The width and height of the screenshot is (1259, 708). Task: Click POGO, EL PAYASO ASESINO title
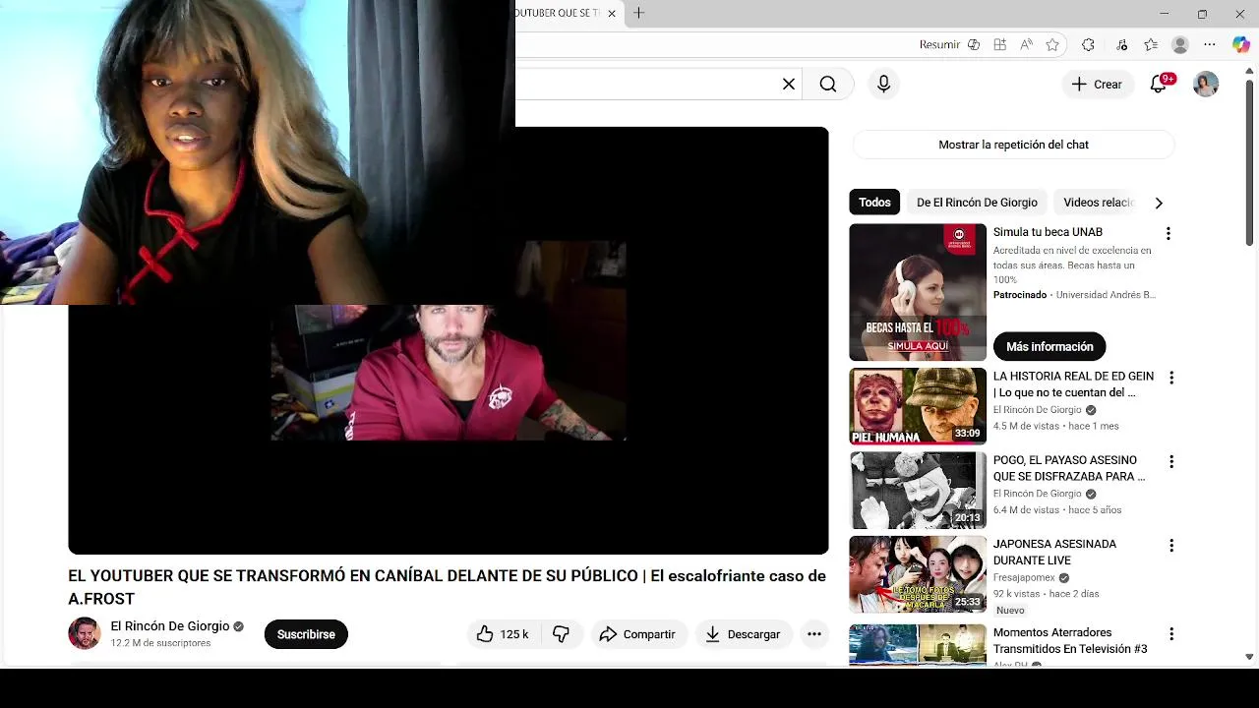pyautogui.click(x=1069, y=468)
